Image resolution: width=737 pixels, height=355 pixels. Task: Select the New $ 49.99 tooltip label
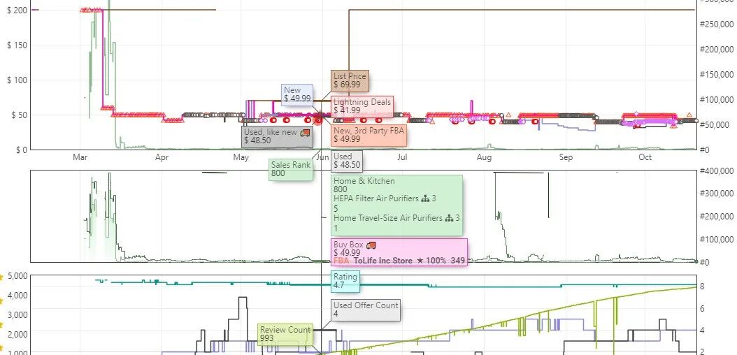(x=297, y=94)
